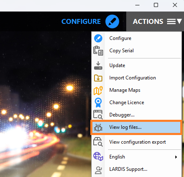
Task: Click the Copy Serial clipboard icon
Action: 98,51
